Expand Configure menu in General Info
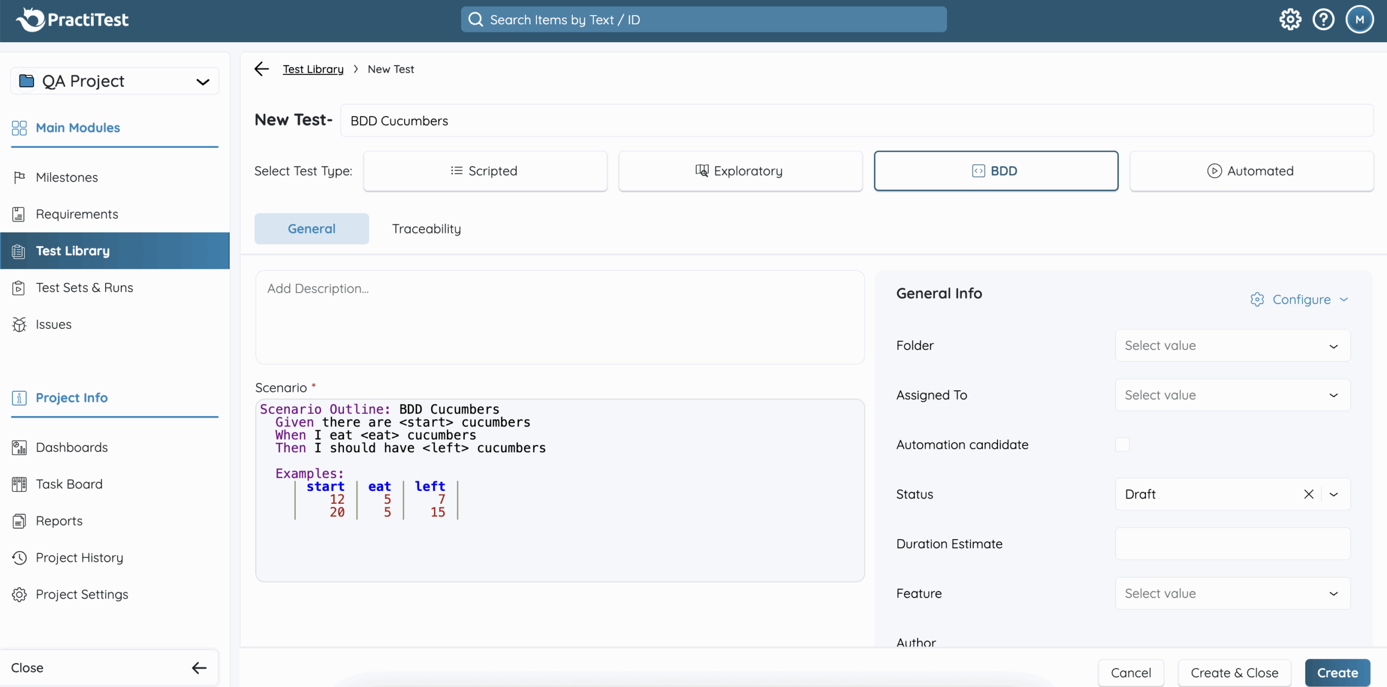1387x687 pixels. (x=1300, y=299)
